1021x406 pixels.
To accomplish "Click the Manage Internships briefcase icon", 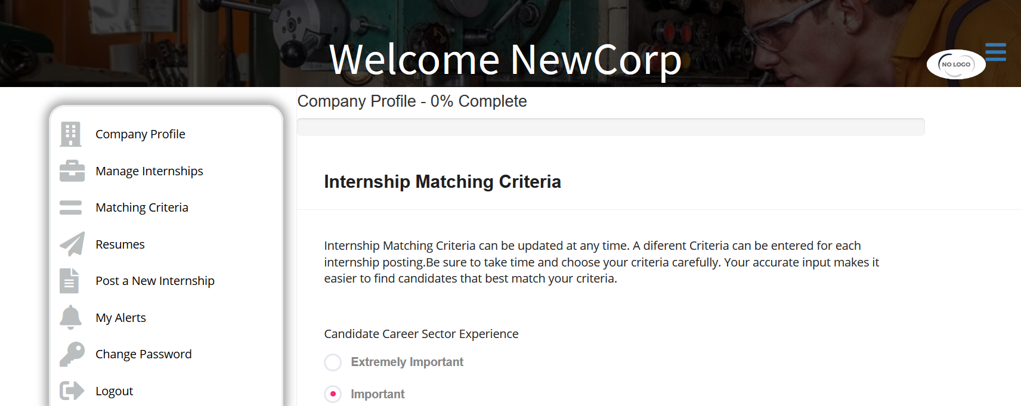I will (x=72, y=171).
